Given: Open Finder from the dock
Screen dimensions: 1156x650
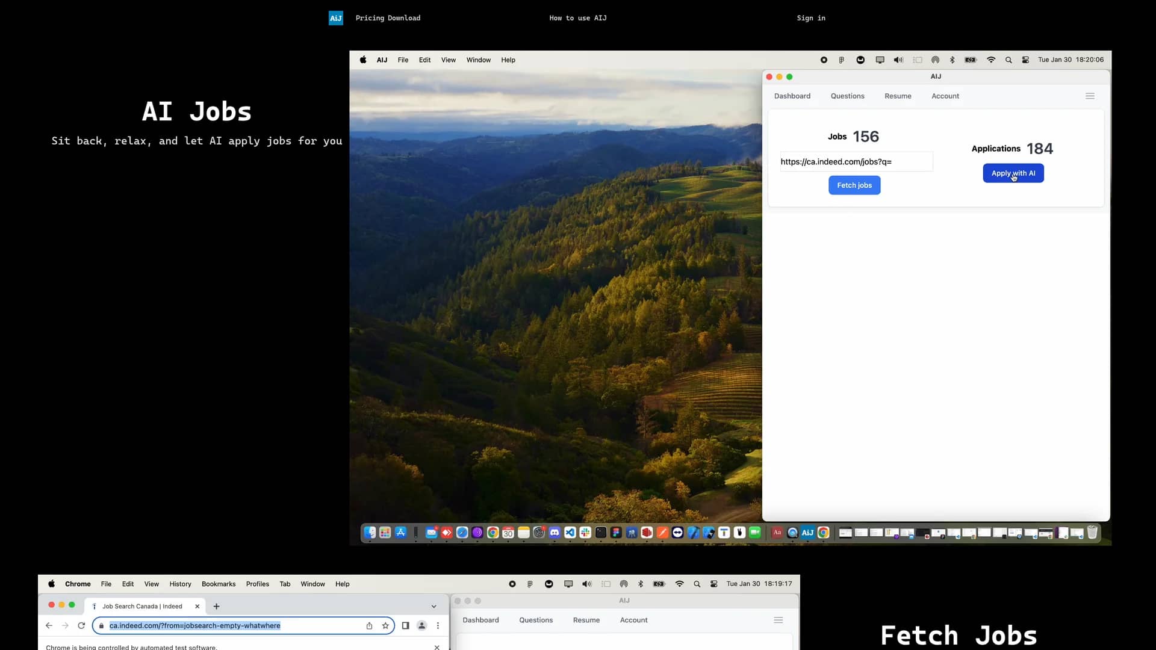Looking at the screenshot, I should tap(370, 533).
